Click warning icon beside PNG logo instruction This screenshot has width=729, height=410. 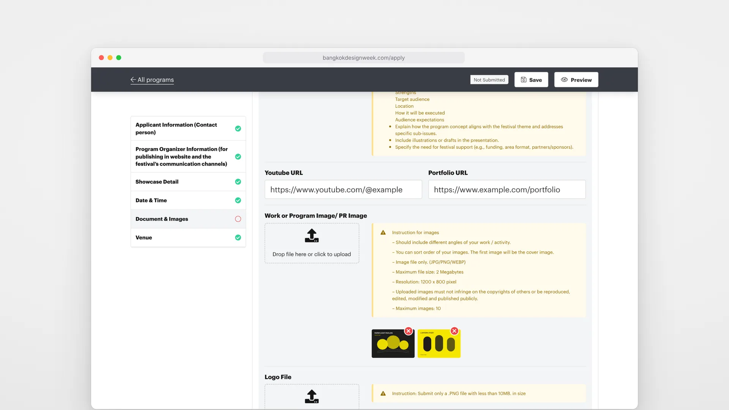pos(383,394)
